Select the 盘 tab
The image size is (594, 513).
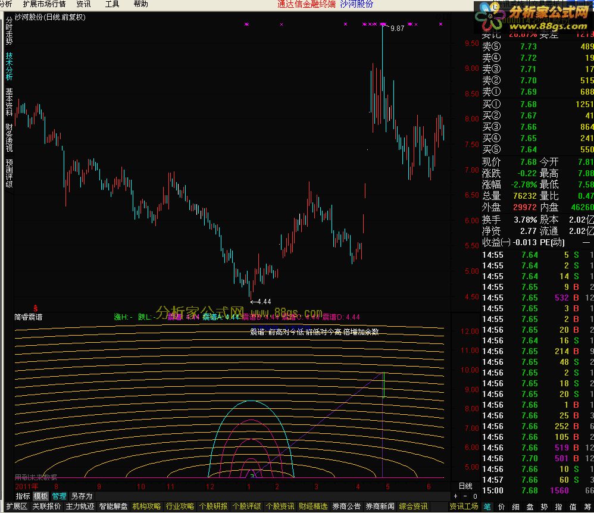pyautogui.click(x=530, y=507)
